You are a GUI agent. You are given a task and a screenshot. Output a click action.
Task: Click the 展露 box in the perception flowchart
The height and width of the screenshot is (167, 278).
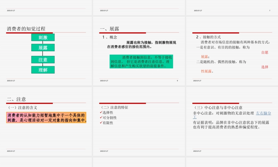[x=43, y=48]
